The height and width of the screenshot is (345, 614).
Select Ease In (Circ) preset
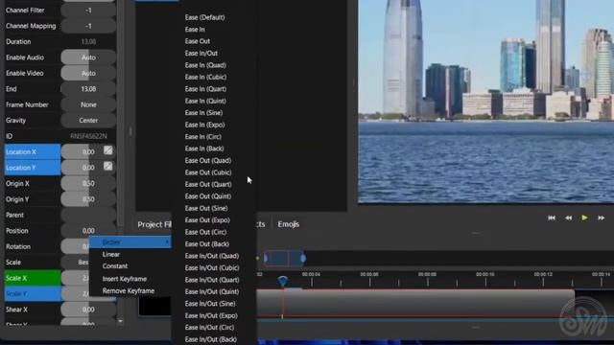tap(202, 136)
